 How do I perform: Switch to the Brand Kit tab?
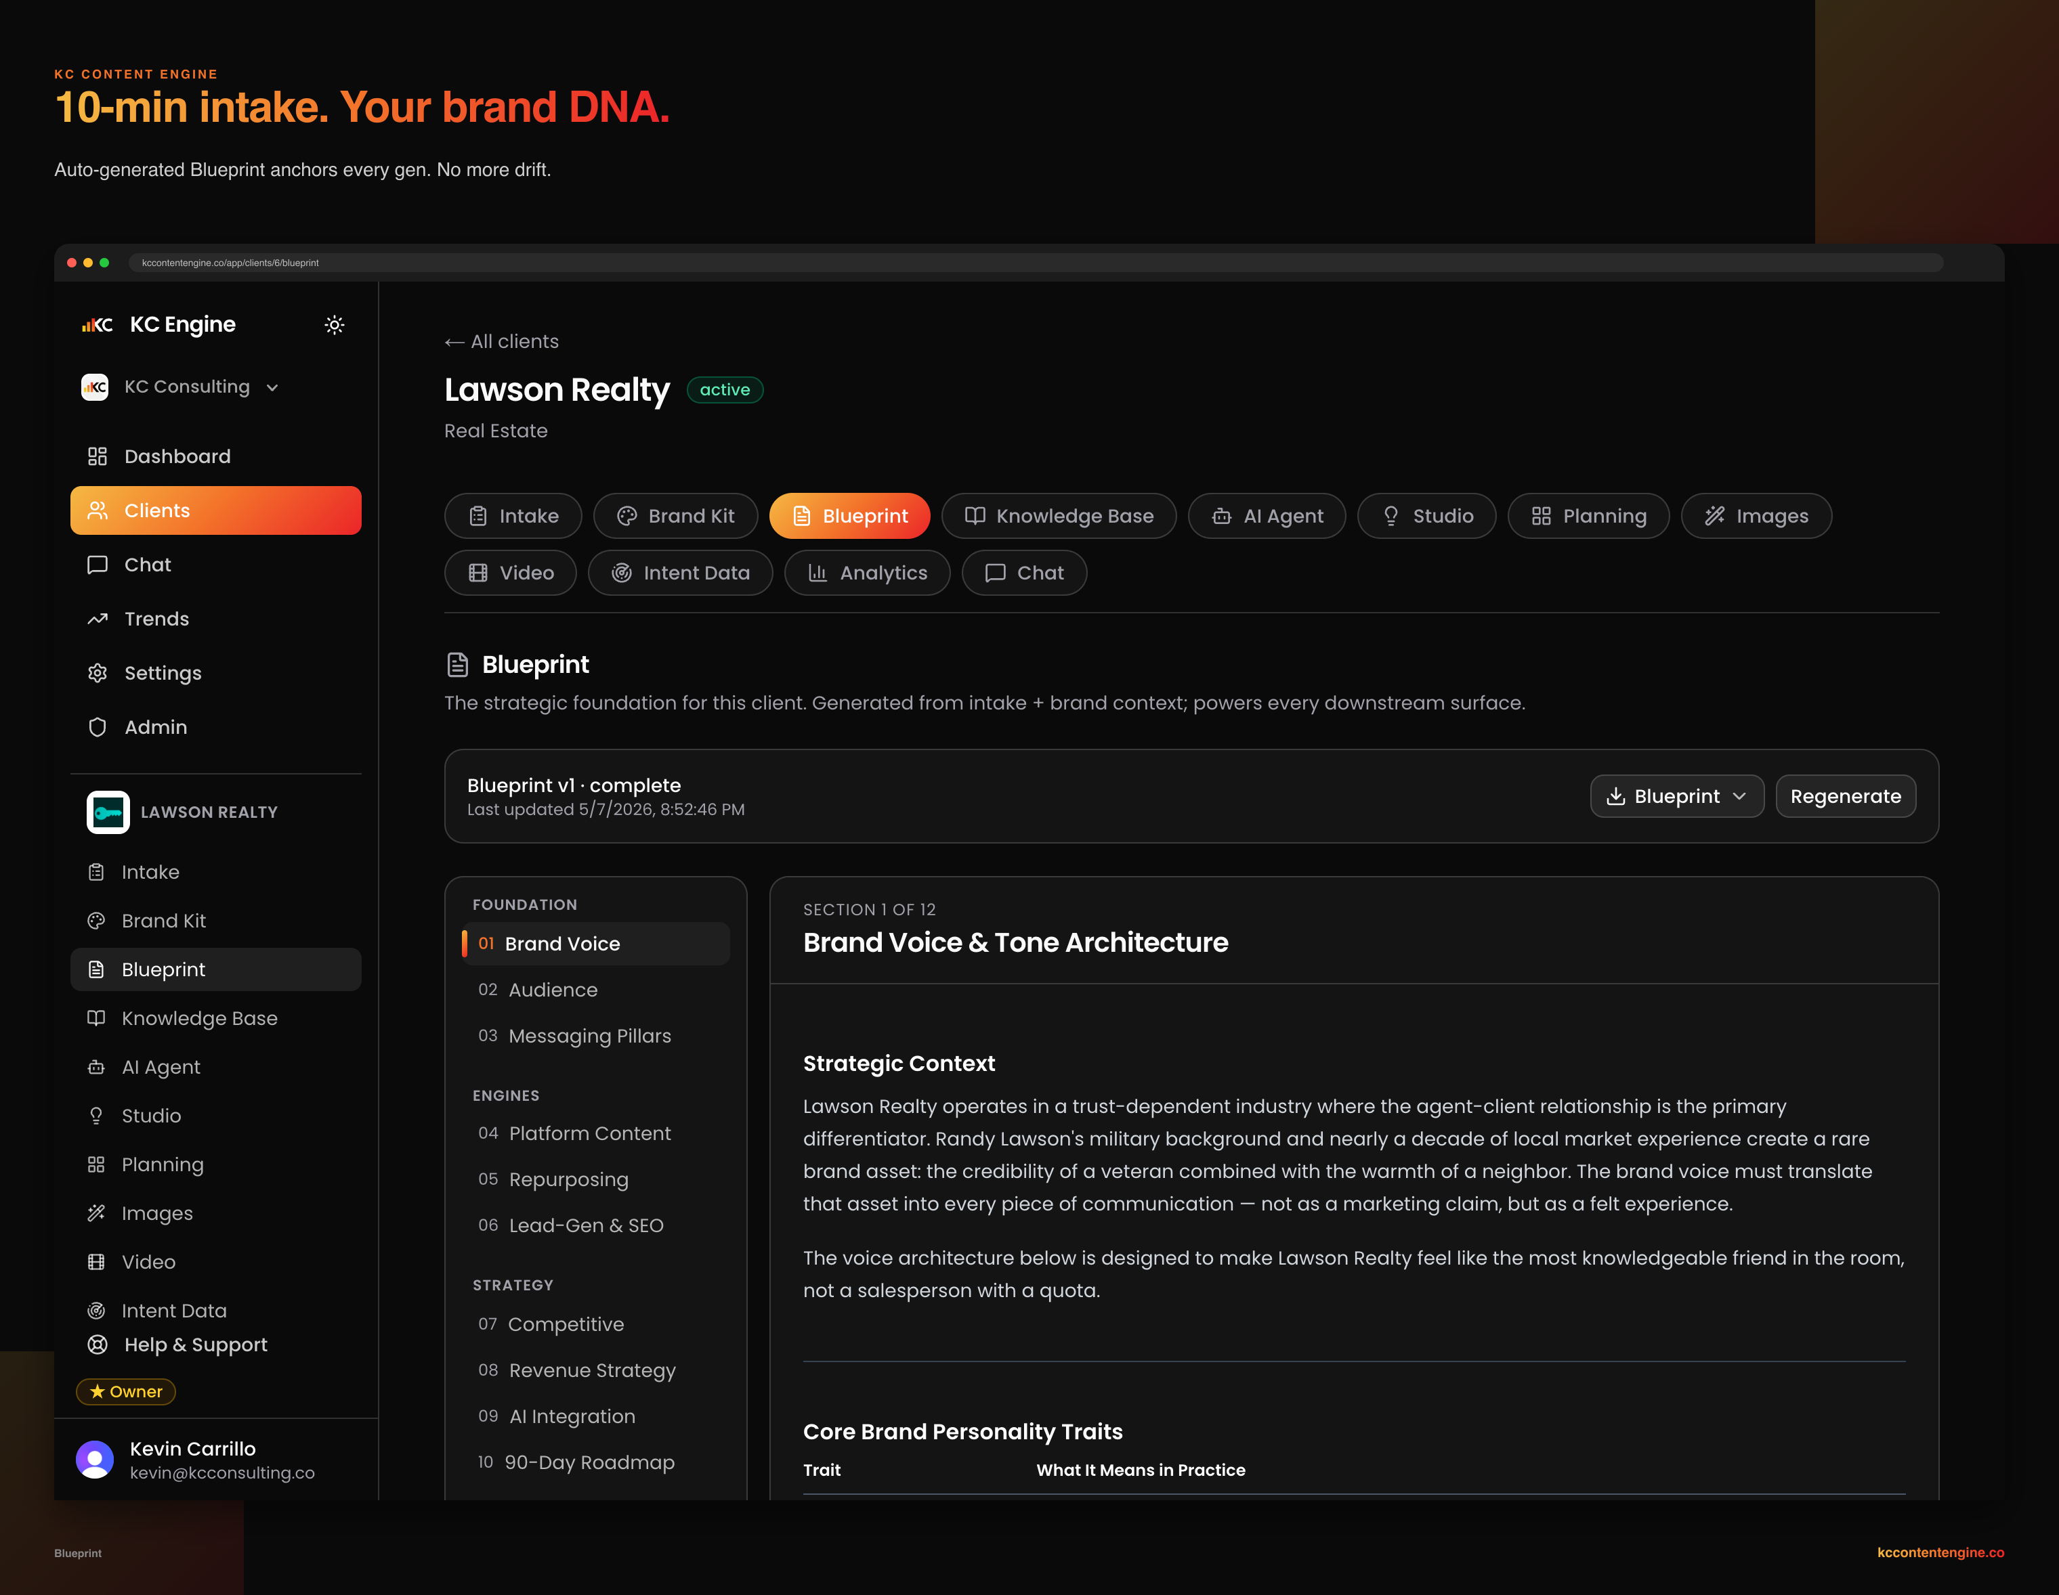676,517
